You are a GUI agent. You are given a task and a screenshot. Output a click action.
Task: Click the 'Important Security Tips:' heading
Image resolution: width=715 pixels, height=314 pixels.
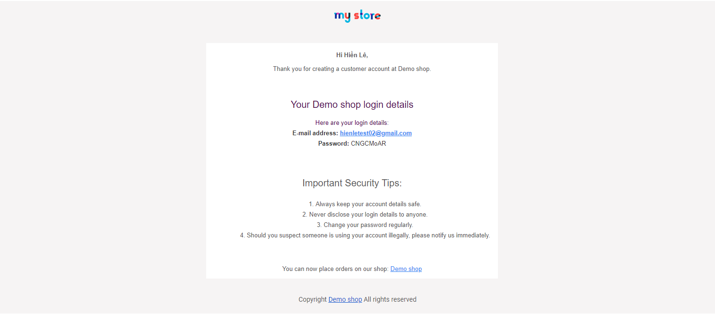pyautogui.click(x=352, y=183)
